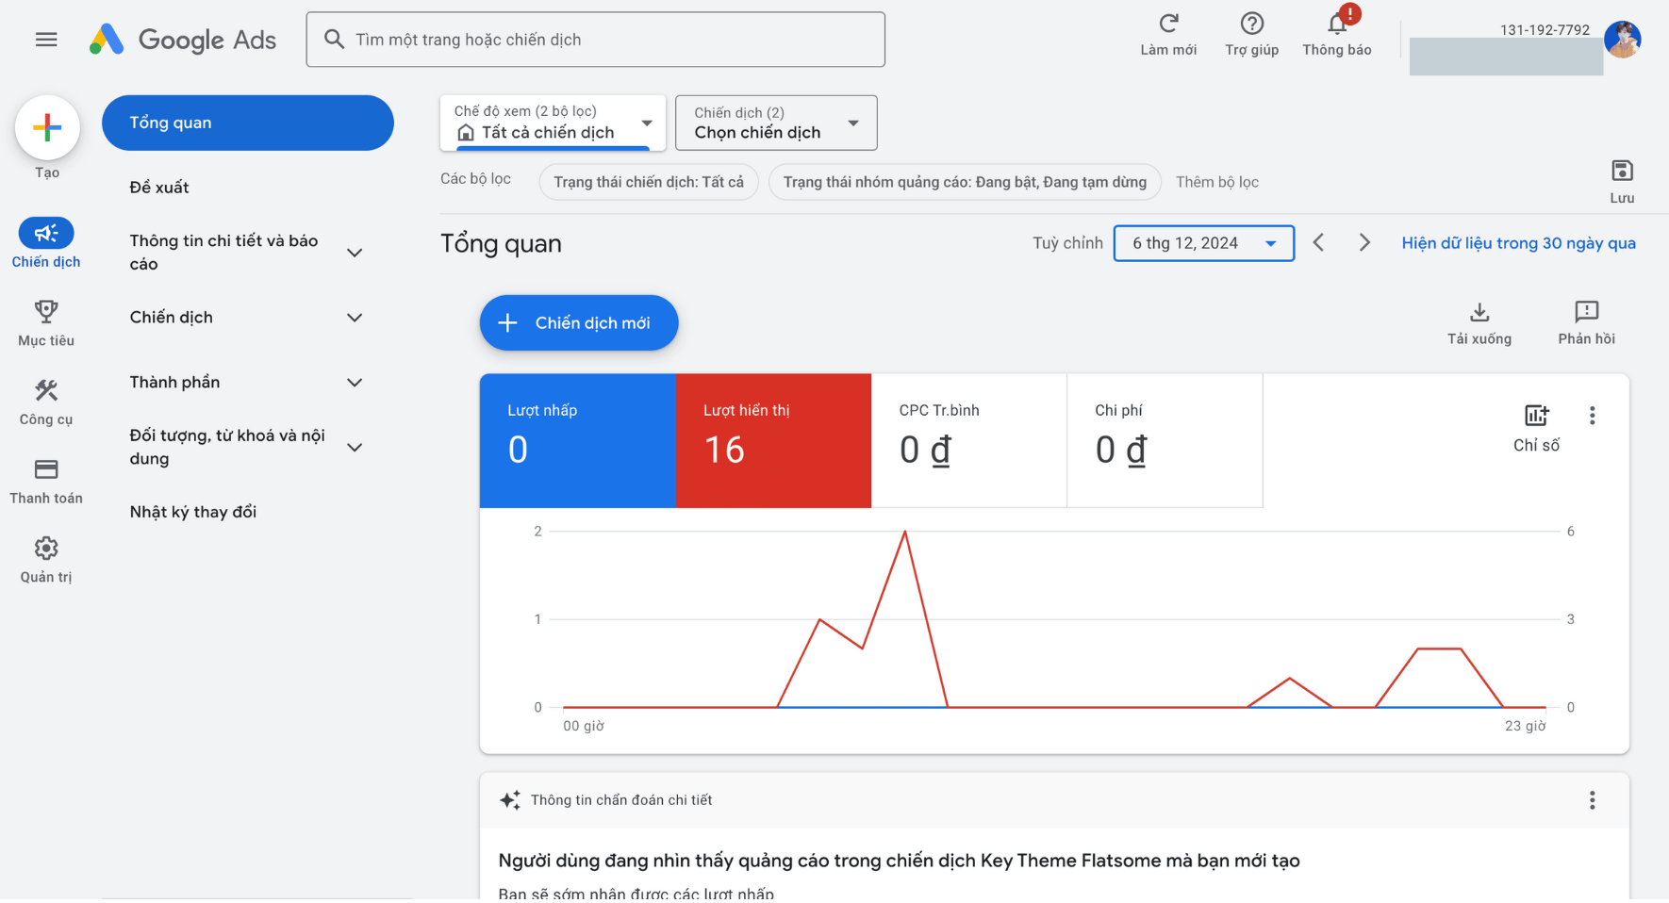Screen dimensions: 1669x903
Task: Click the account ID 131-192-7792
Action: click(1545, 30)
